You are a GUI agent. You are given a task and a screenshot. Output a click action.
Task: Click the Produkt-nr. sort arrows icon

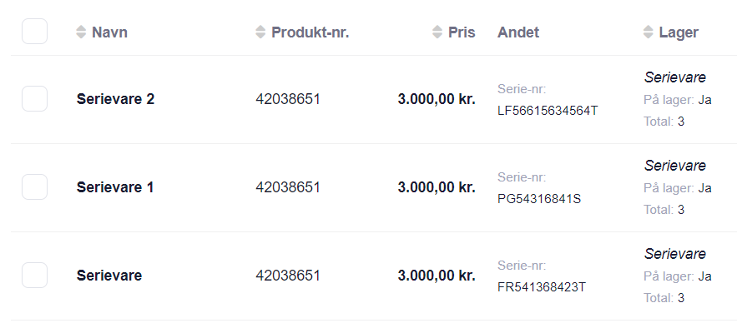coord(260,32)
